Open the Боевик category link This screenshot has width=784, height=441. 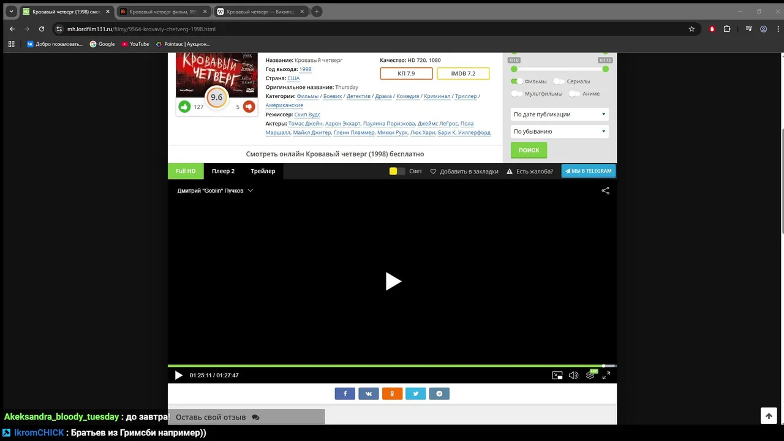pyautogui.click(x=333, y=96)
